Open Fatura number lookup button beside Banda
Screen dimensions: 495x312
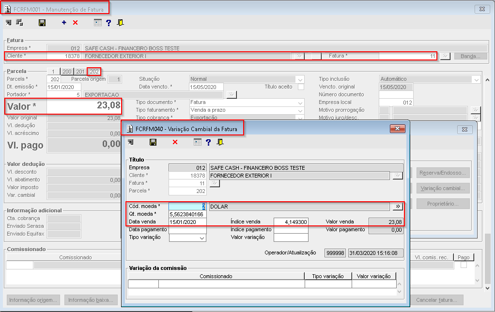tap(445, 56)
